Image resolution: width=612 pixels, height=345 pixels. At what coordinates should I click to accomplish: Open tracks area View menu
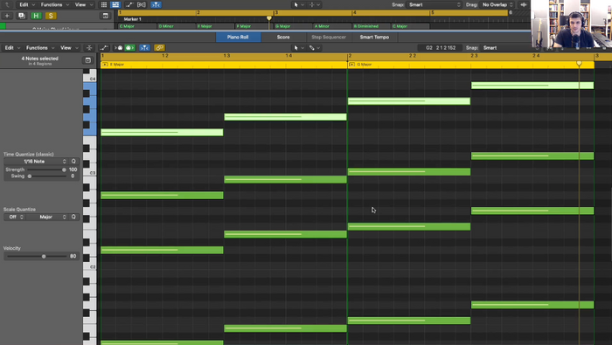[x=84, y=4]
